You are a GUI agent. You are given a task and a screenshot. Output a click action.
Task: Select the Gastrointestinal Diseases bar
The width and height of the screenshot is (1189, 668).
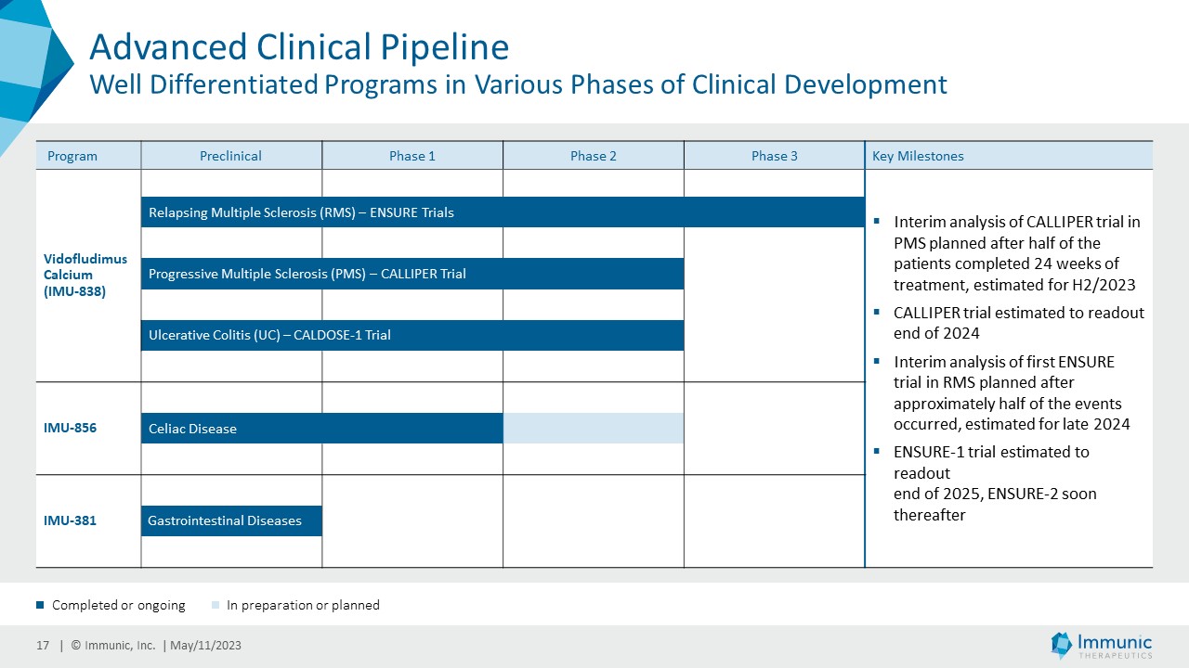(231, 520)
